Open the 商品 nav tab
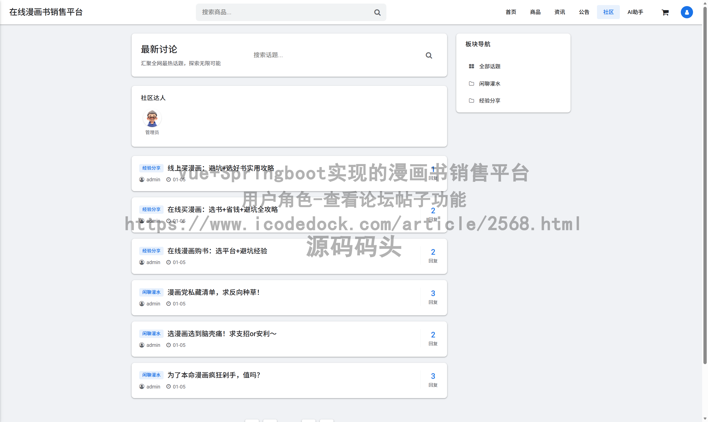708x422 pixels. 535,12
